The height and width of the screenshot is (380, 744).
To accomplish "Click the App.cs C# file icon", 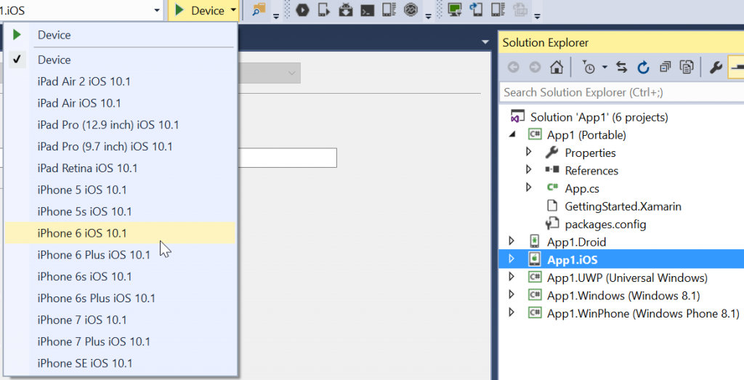I will (552, 187).
